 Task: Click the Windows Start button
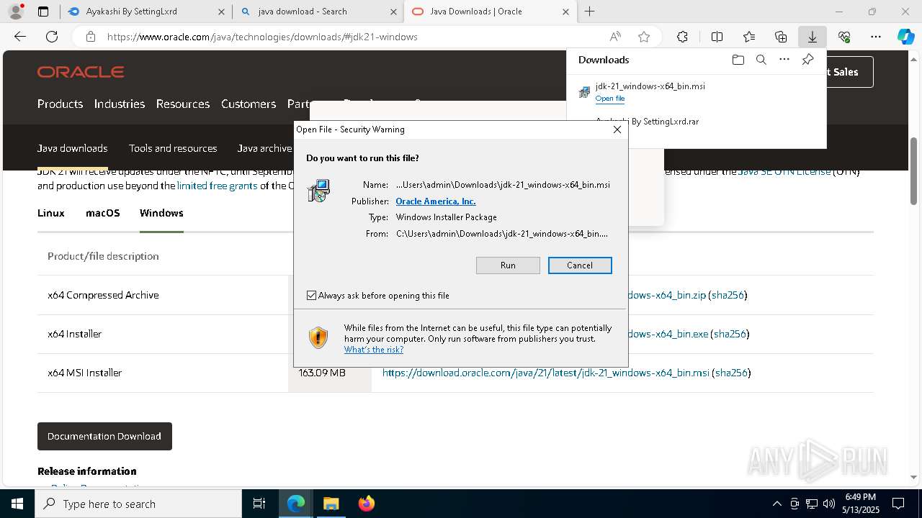click(17, 504)
